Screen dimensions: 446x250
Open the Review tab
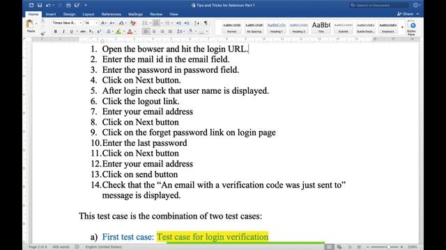click(x=156, y=14)
